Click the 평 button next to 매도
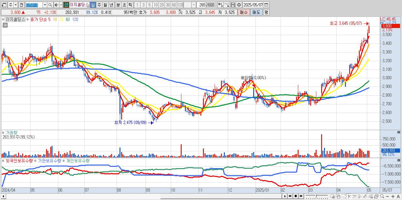This screenshot has width=402, height=200. click(266, 12)
